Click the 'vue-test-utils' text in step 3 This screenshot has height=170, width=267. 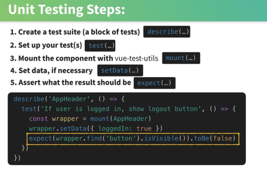(136, 58)
